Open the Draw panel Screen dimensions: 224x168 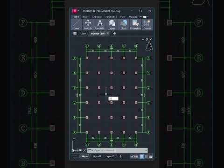point(76,25)
